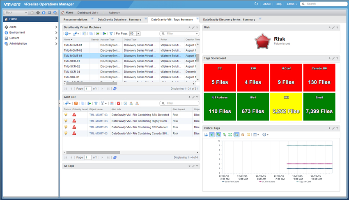Click the RSS feed icon in Alert List
The image size is (349, 200).
pyautogui.click(x=76, y=103)
